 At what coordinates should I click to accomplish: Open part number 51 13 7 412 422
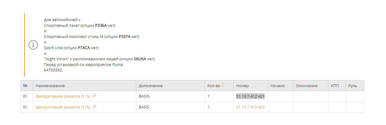click(250, 107)
